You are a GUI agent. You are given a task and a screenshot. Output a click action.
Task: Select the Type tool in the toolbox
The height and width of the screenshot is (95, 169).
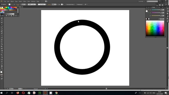click(x=2, y=21)
